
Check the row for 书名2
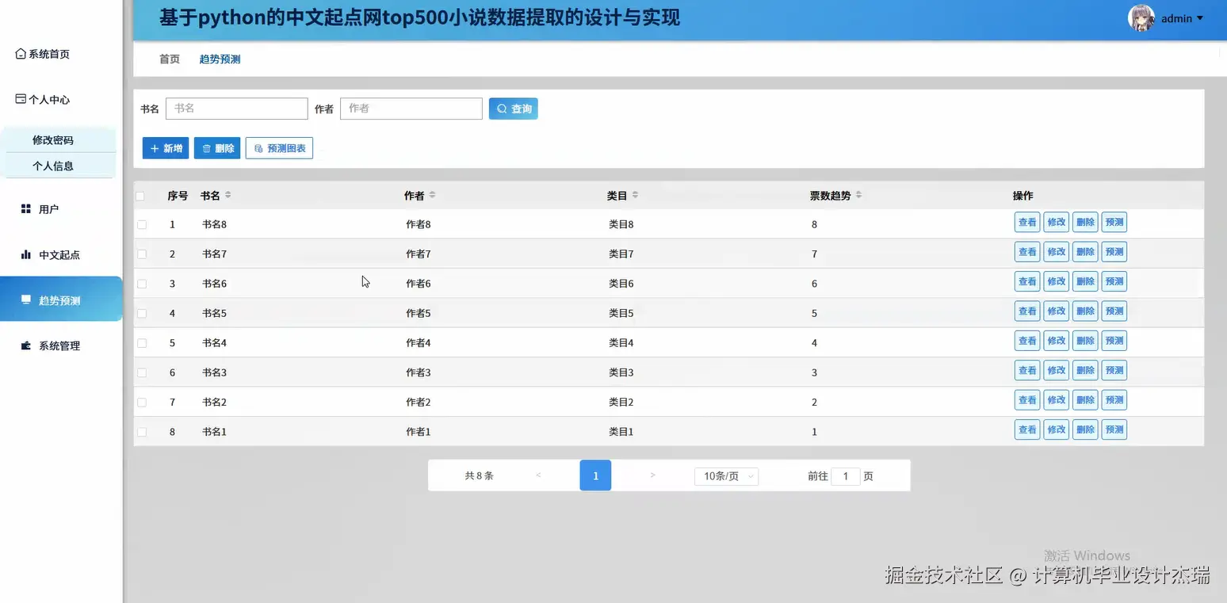(142, 403)
